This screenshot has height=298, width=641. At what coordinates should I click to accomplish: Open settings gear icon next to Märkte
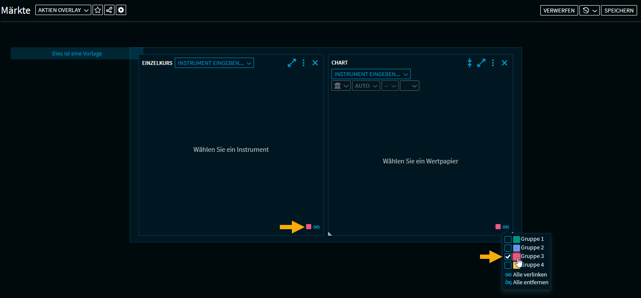tap(121, 10)
